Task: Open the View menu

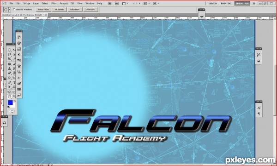Action: point(80,3)
